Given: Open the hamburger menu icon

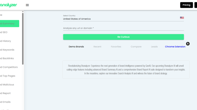Looking at the screenshot, I should tap(27, 5).
